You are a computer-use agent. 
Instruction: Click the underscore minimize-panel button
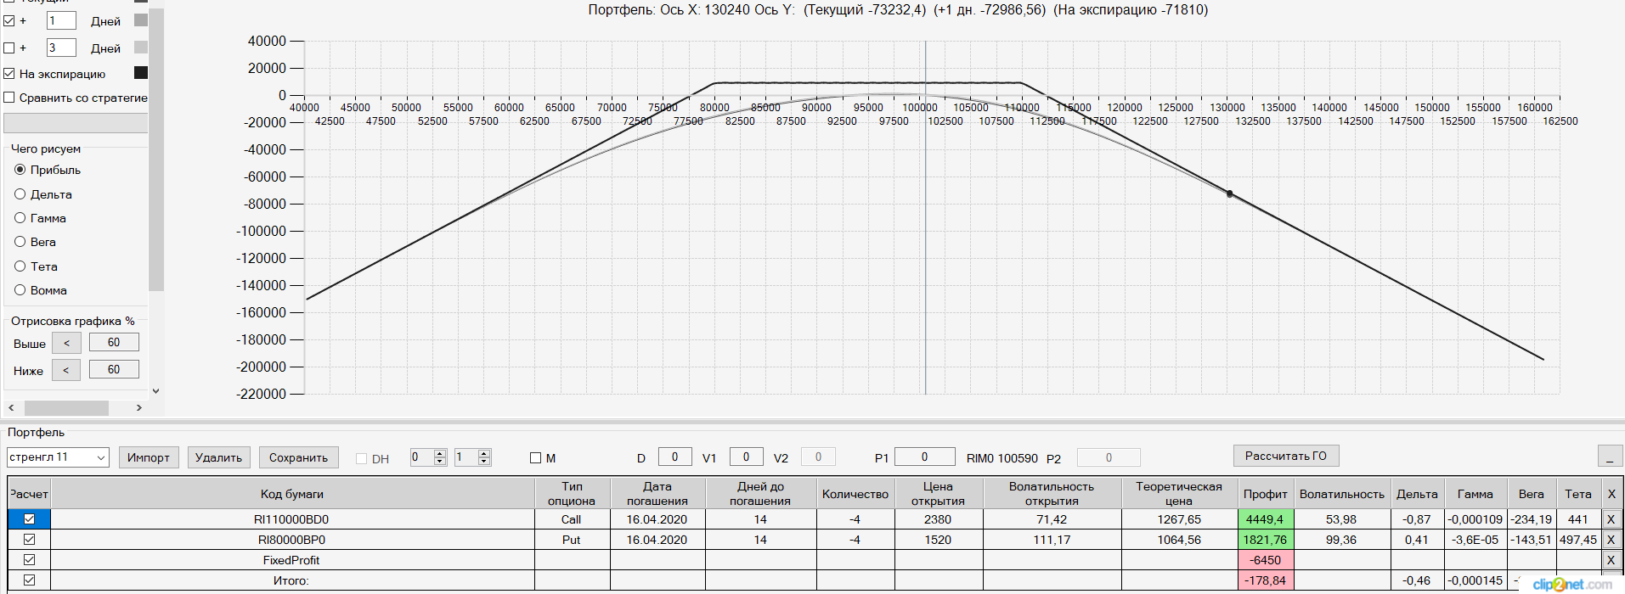tap(1610, 456)
